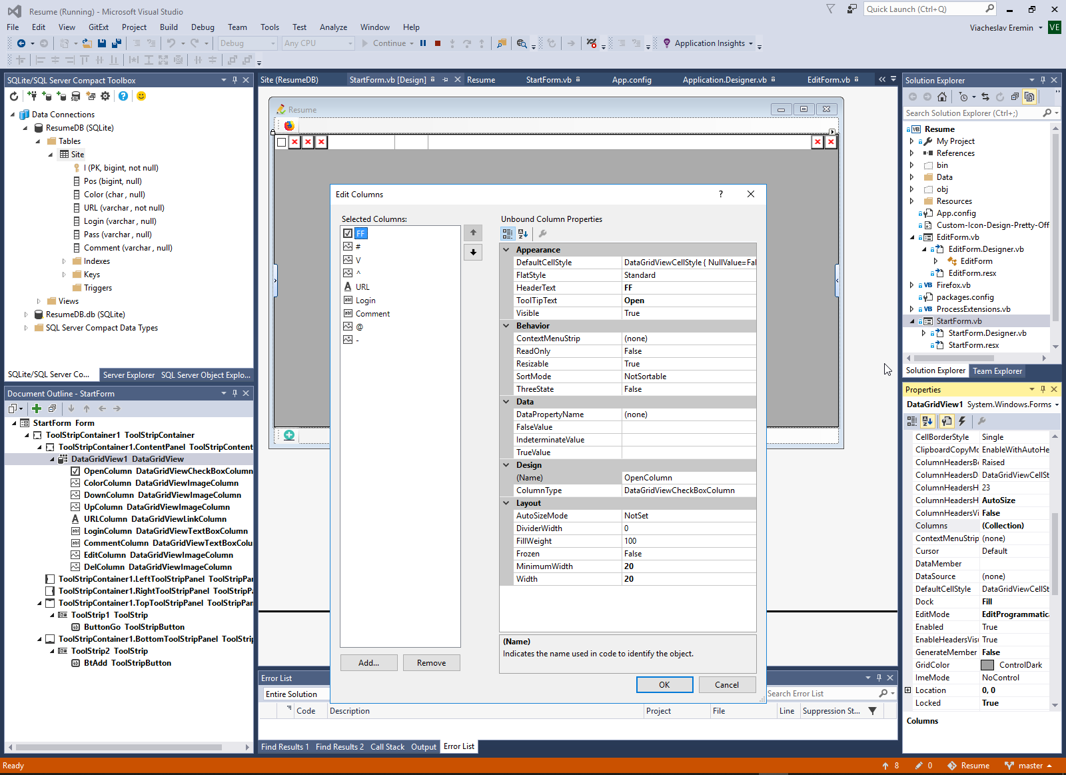The width and height of the screenshot is (1066, 775).
Task: Switch column properties to Categorized view
Action: click(x=508, y=234)
